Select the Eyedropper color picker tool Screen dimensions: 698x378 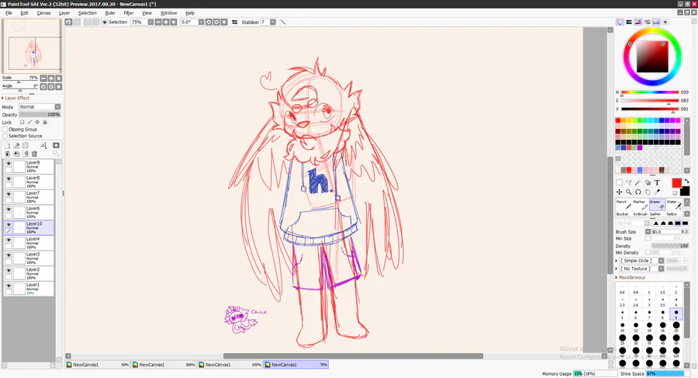pyautogui.click(x=657, y=192)
